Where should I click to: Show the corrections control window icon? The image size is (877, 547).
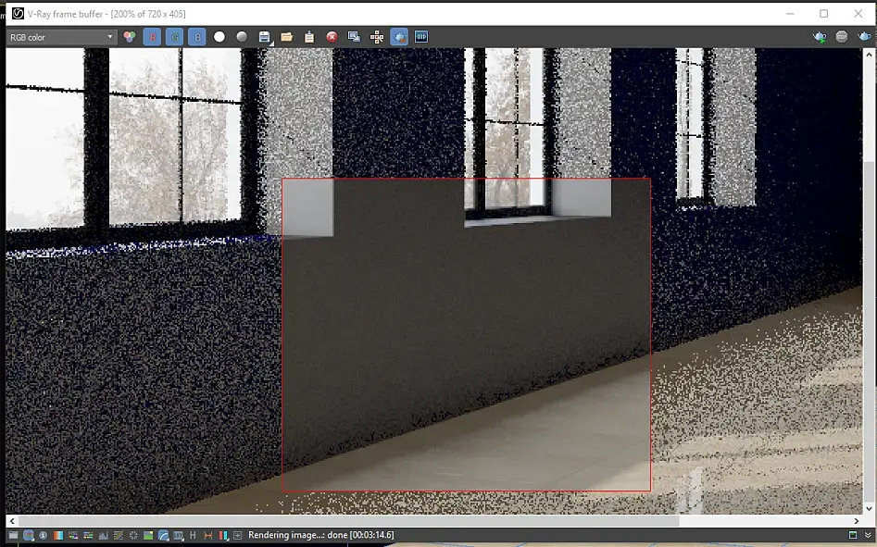(13, 535)
